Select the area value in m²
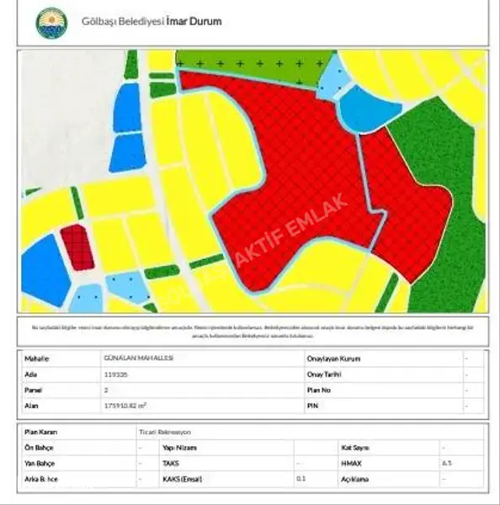 click(x=125, y=406)
